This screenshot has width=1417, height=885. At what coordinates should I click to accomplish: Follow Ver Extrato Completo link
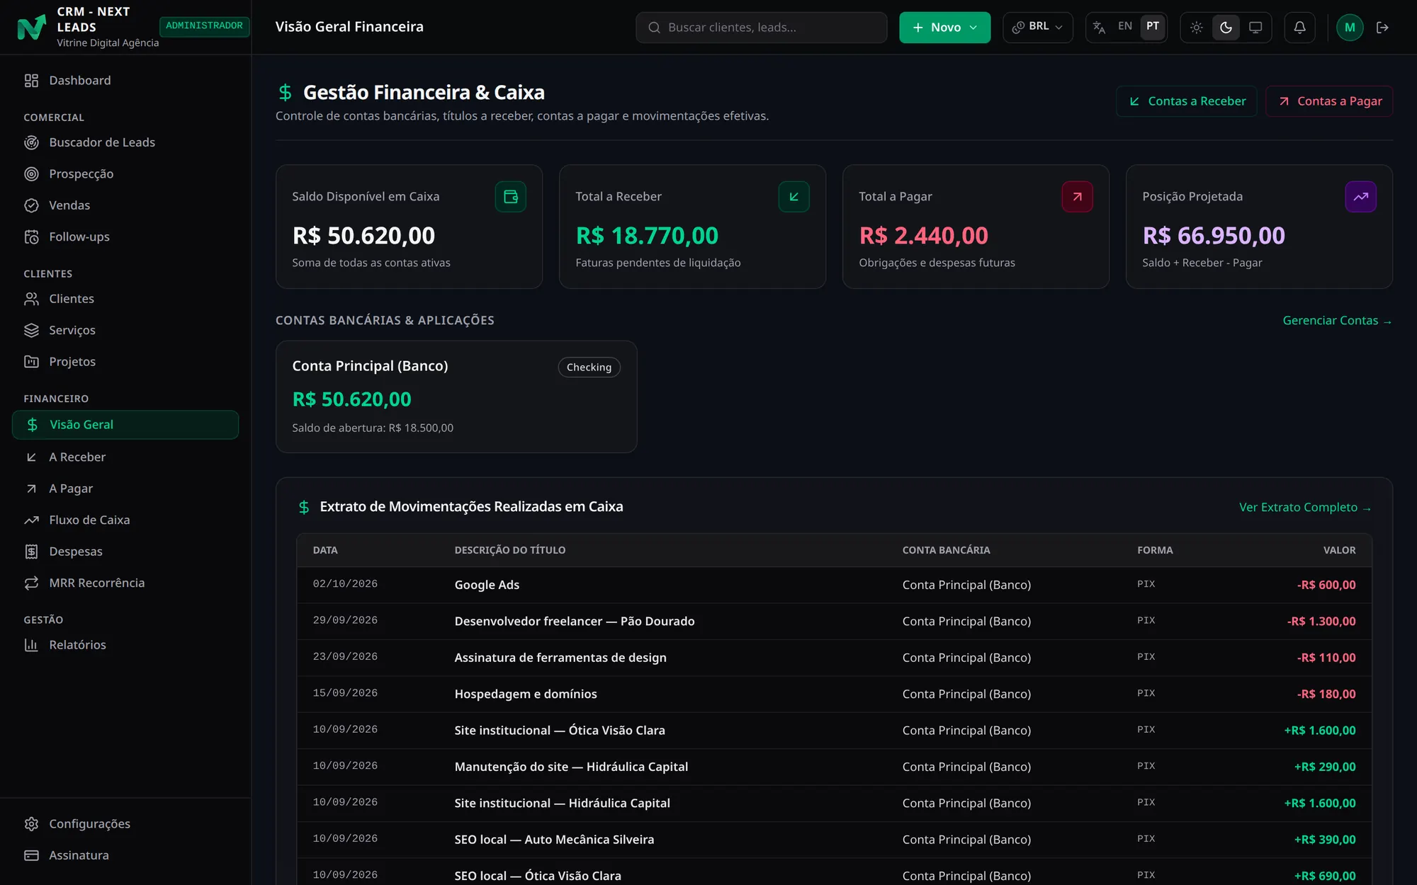(x=1305, y=508)
